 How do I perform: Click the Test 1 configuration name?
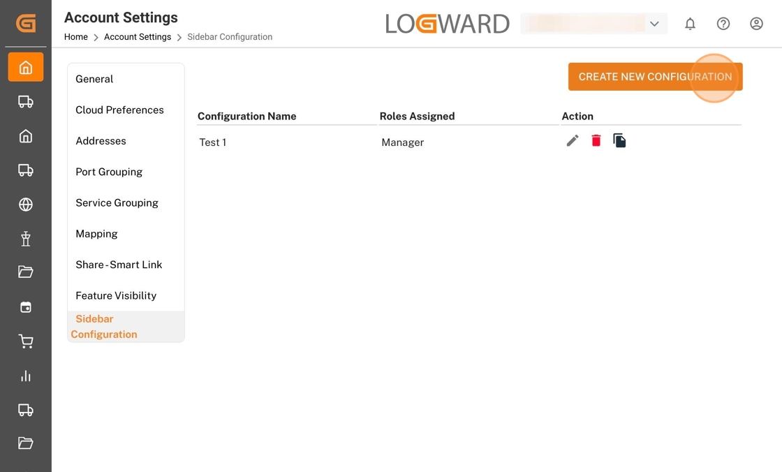tap(213, 142)
